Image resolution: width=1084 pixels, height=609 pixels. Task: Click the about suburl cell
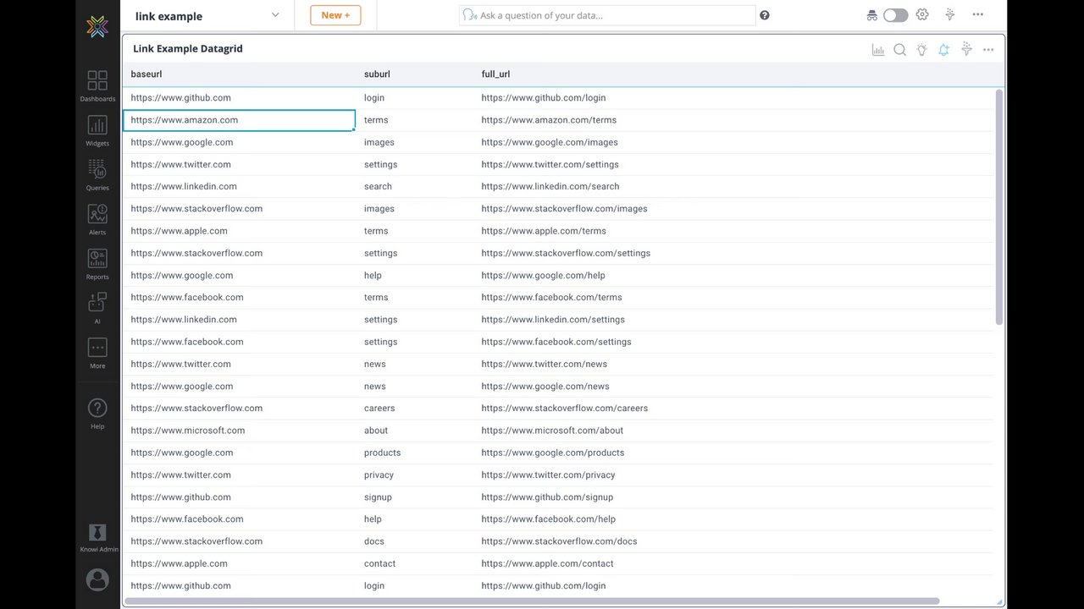(x=415, y=431)
